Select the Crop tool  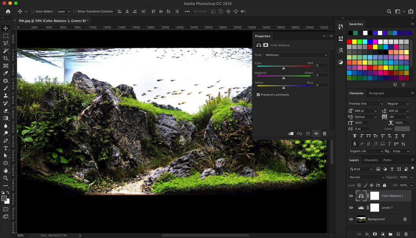click(x=6, y=58)
